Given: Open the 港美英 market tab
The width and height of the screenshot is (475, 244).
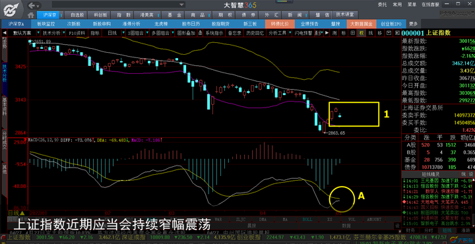Looking at the screenshot, I should 146,15.
